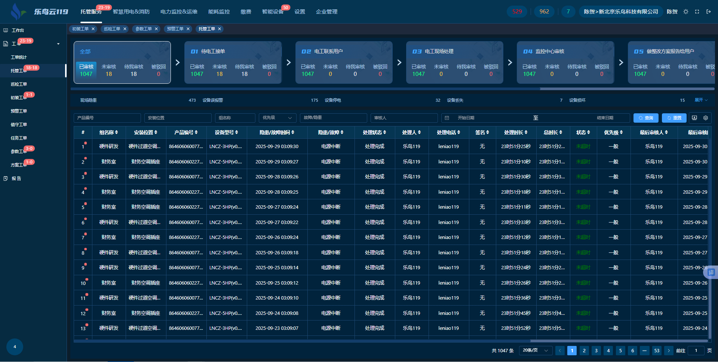718x362 pixels.
Task: Click the export/download table icon
Action: coord(694,118)
